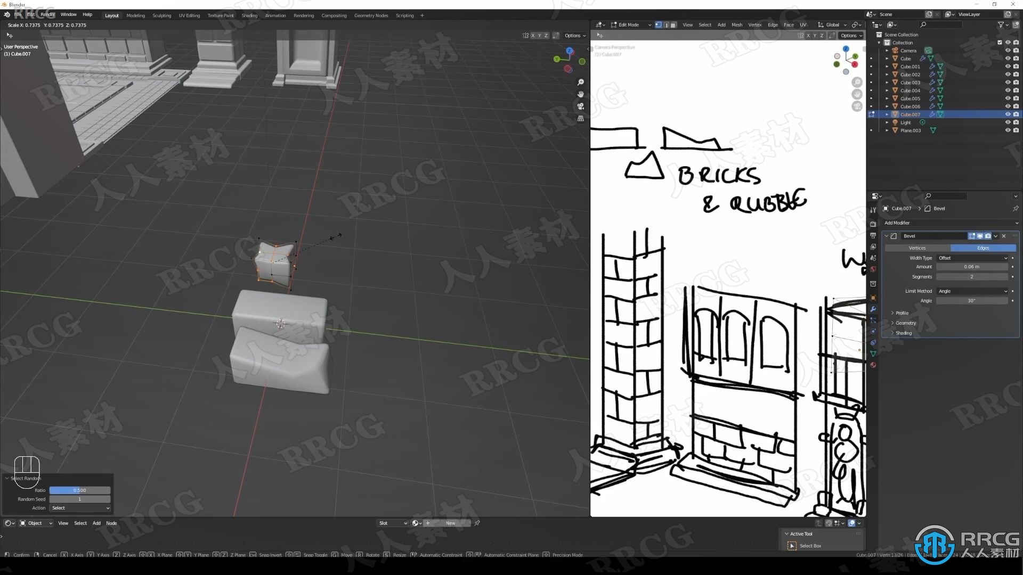Viewport: 1023px width, 575px height.
Task: Click the pan hand icon in left viewport
Action: [581, 94]
